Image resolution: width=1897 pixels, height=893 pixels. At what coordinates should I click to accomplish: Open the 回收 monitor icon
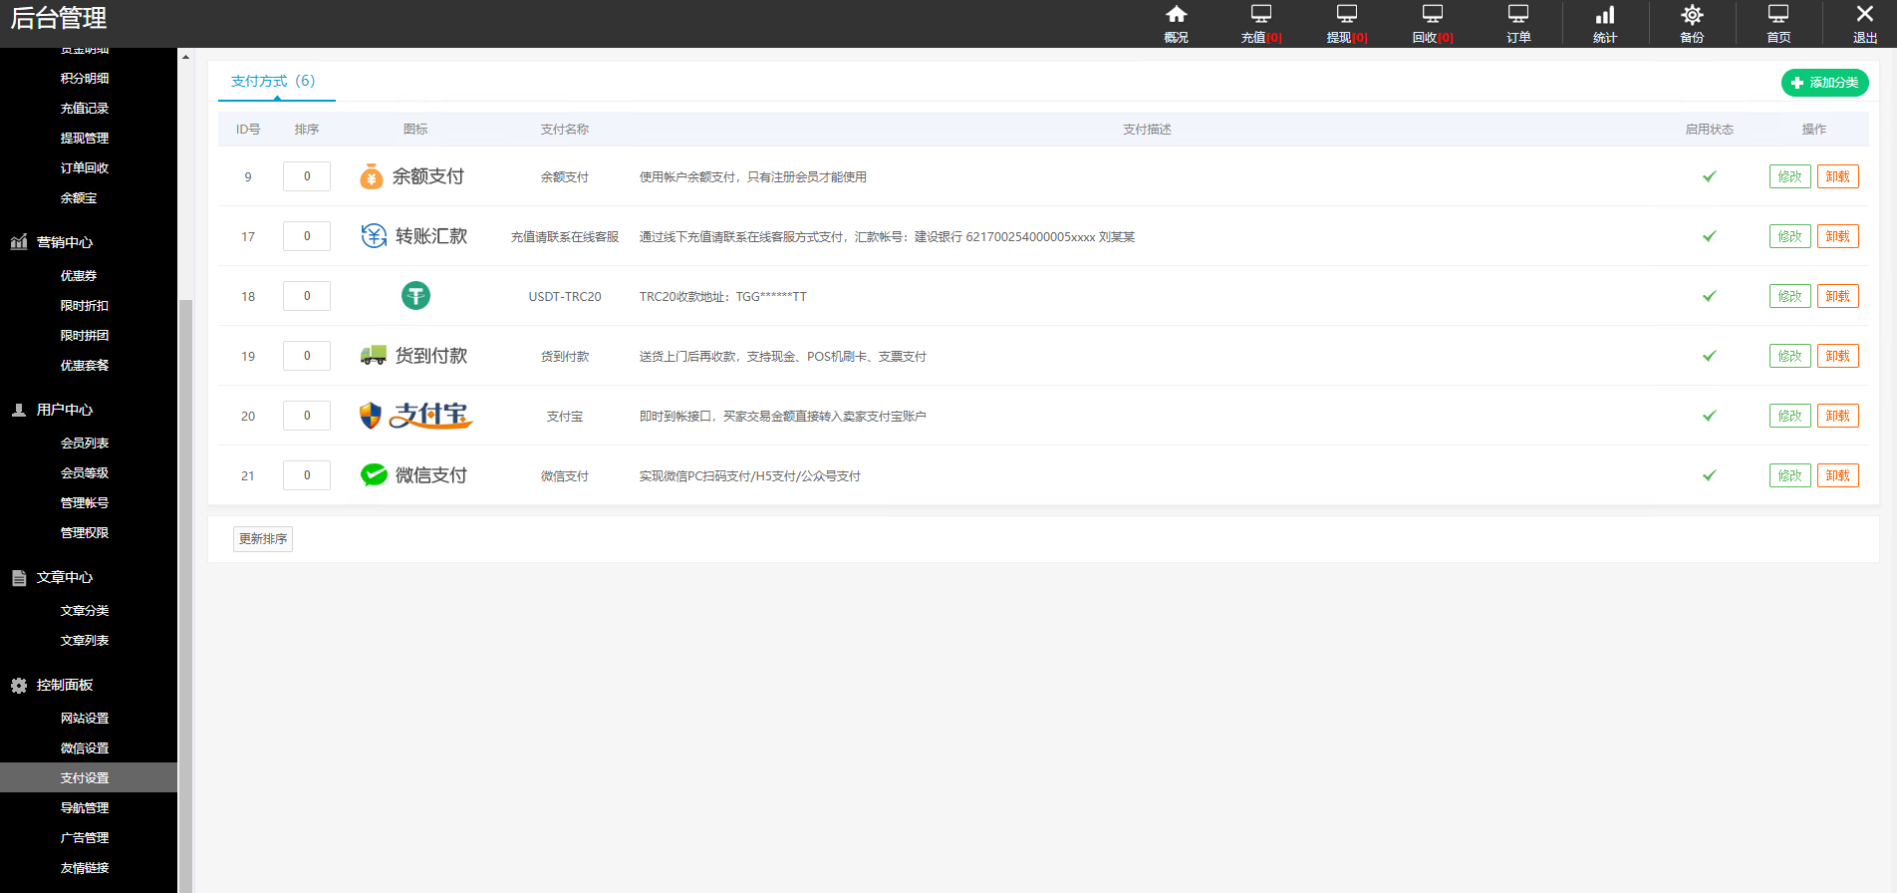click(x=1433, y=14)
